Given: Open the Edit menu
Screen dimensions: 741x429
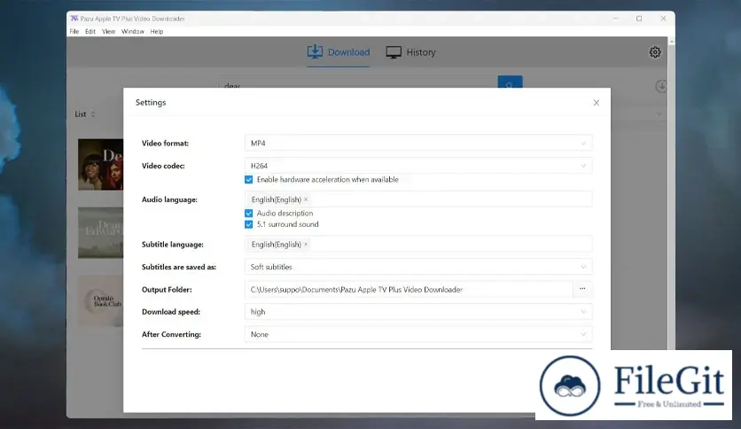Looking at the screenshot, I should (90, 32).
